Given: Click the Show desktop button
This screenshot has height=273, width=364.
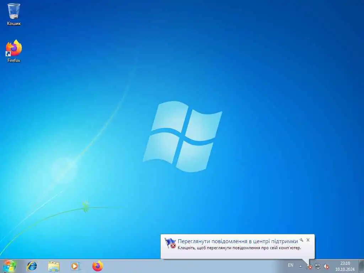Looking at the screenshot, I should point(361,266).
